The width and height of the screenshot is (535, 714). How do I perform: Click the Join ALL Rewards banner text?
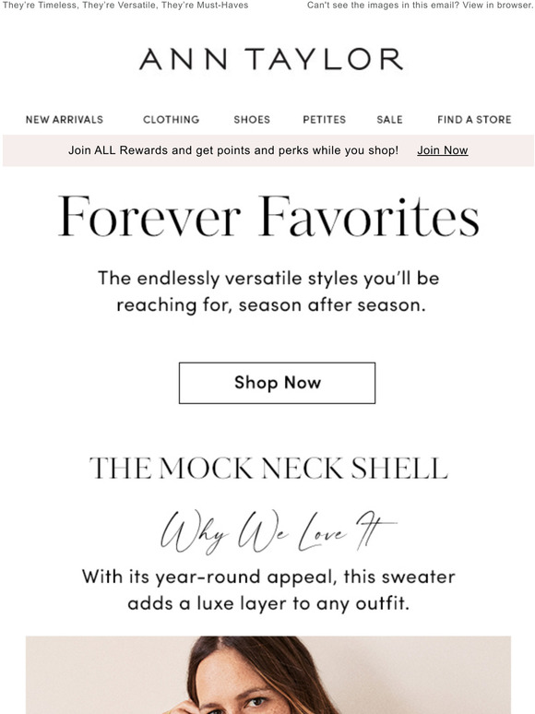click(x=233, y=150)
